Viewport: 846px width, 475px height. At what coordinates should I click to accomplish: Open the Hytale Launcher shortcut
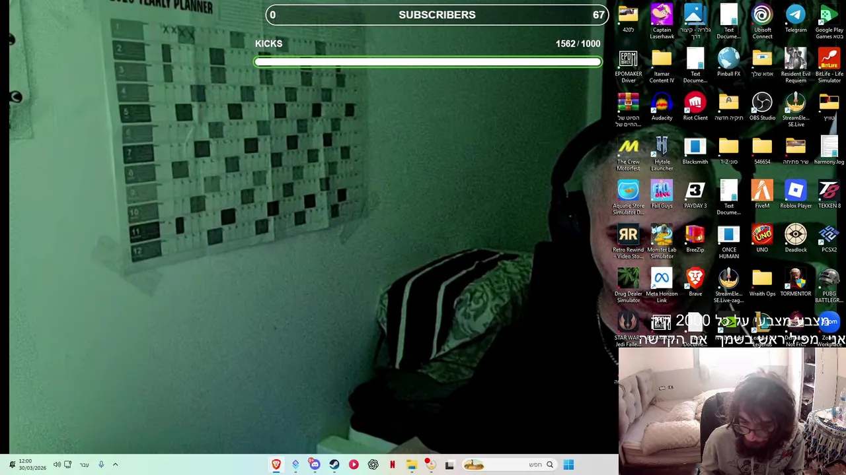(662, 154)
